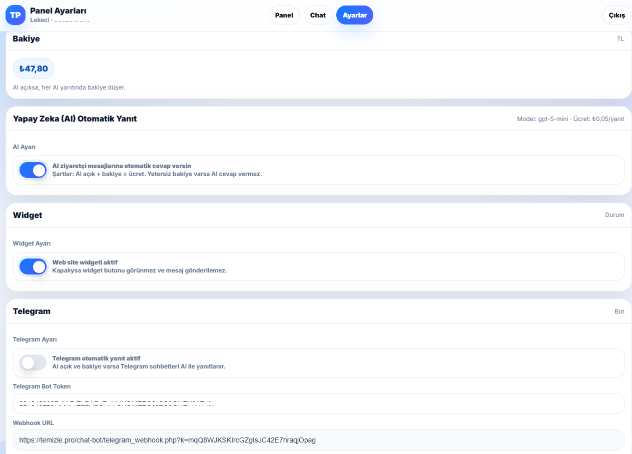The height and width of the screenshot is (454, 632).
Task: Click the Webhook URL field
Action: pyautogui.click(x=318, y=440)
